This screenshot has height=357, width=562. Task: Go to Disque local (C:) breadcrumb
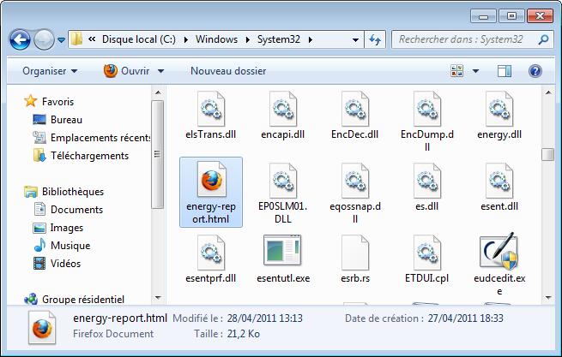click(139, 39)
